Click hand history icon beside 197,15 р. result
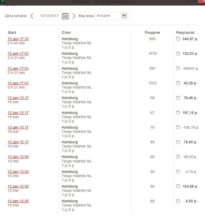The width and height of the screenshot is (205, 218). 178,113
